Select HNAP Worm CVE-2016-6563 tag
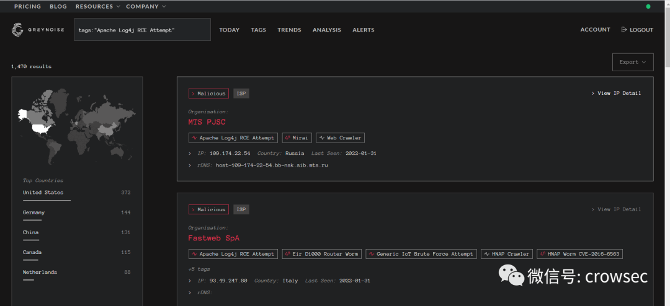This screenshot has width=670, height=306. 580,254
